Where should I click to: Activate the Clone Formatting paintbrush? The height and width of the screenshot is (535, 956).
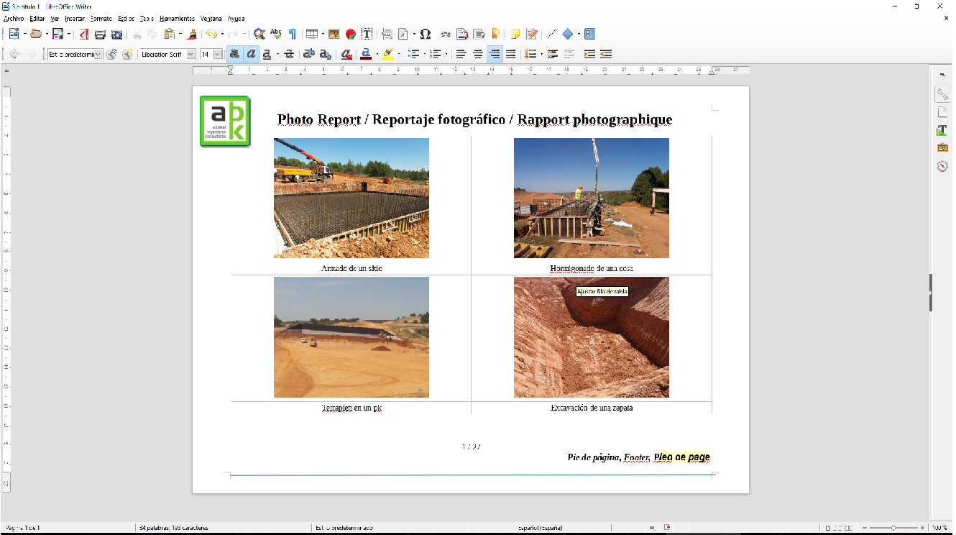pos(191,33)
